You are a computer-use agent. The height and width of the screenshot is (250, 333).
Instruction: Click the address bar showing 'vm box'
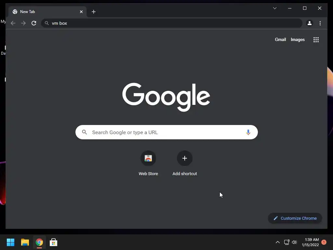click(172, 23)
